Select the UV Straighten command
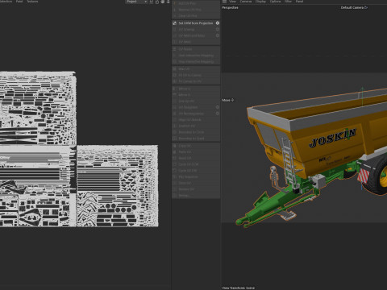The width and height of the screenshot is (387, 290). 196,107
